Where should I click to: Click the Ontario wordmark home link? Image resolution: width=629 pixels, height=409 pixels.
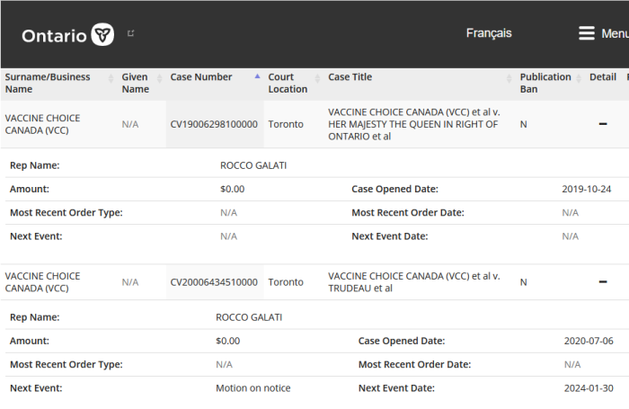(x=54, y=36)
